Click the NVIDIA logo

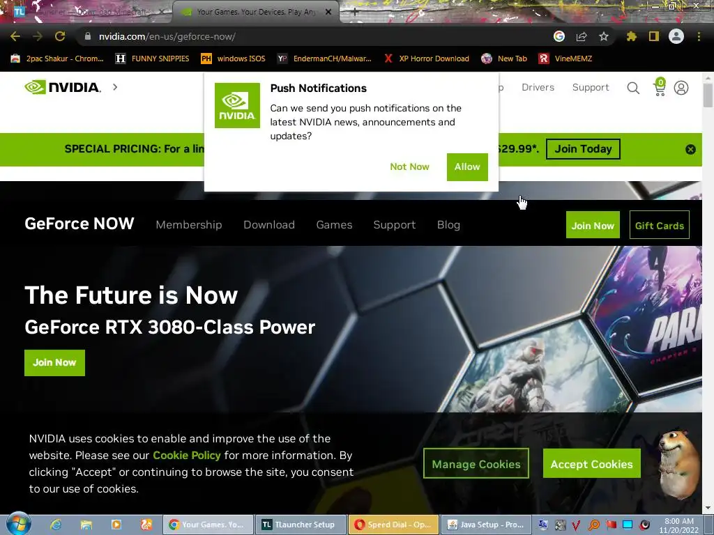[62, 87]
